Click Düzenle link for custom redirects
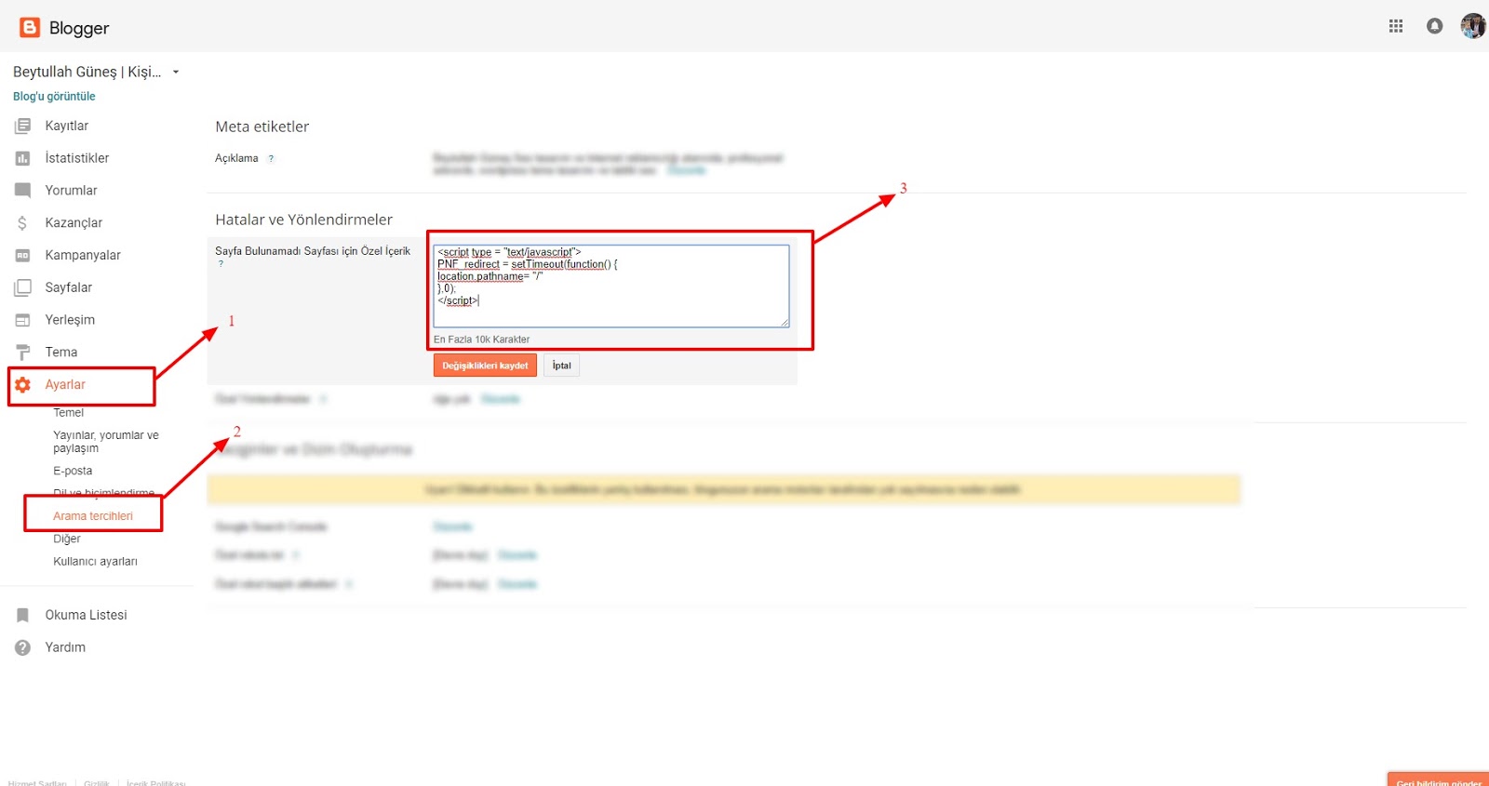The height and width of the screenshot is (786, 1489). tap(500, 399)
